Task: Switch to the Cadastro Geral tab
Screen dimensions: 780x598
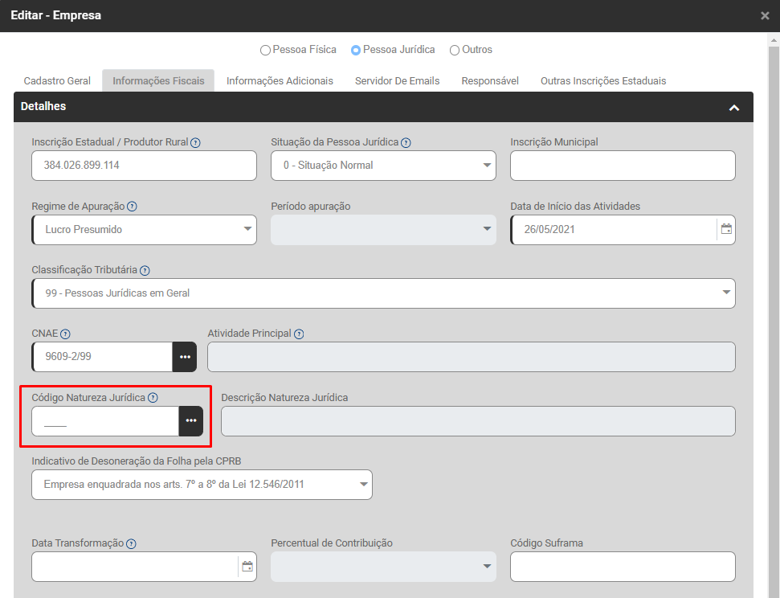Action: (57, 81)
